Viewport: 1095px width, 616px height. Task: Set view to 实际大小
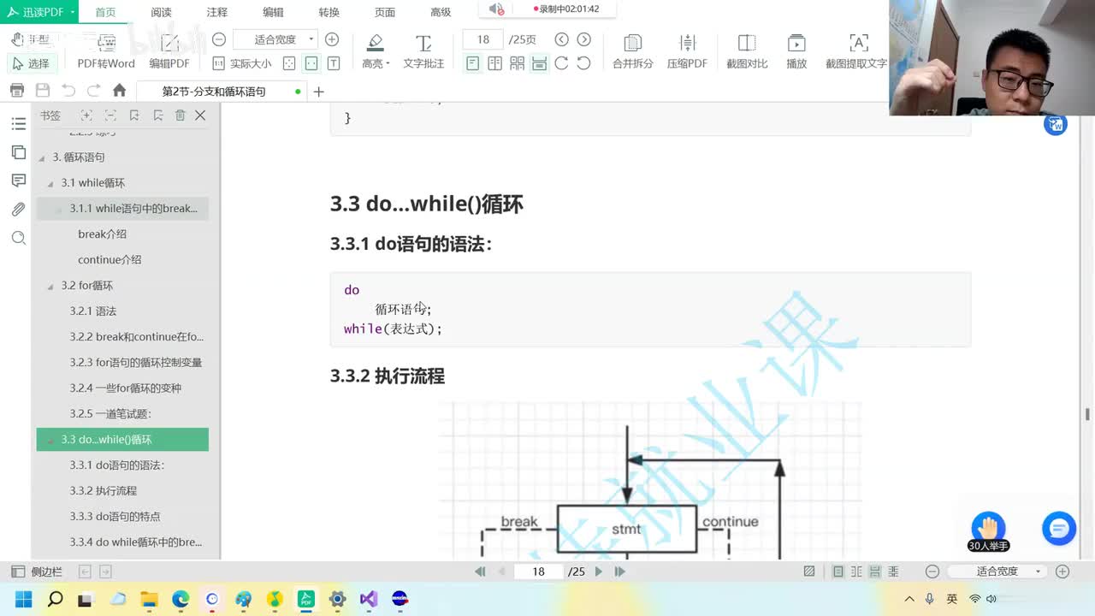[x=241, y=63]
